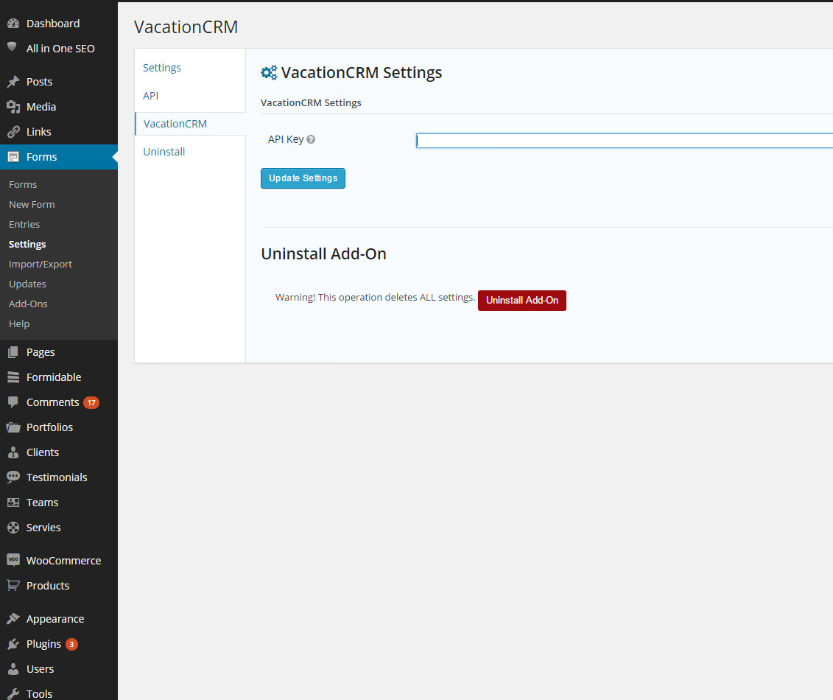
Task: Open the Posts menu label
Action: tap(39, 82)
